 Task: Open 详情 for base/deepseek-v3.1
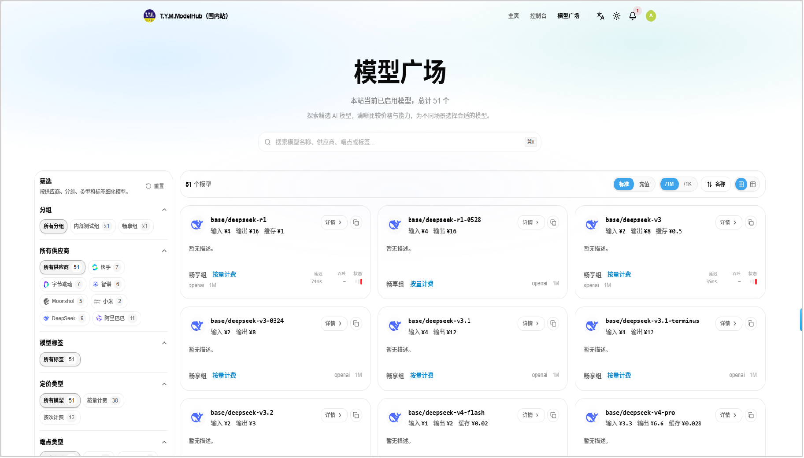(x=531, y=324)
